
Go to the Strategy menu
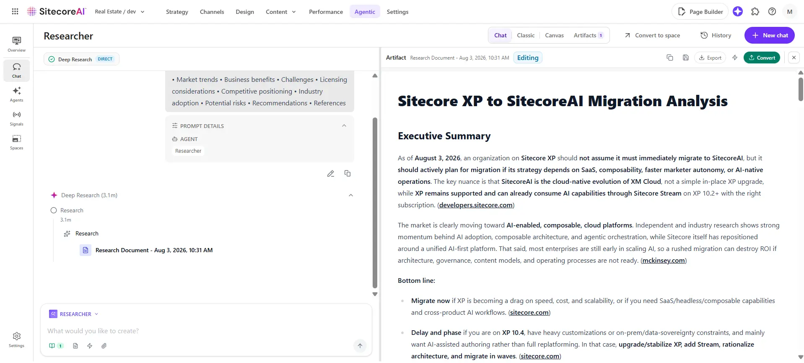[177, 12]
